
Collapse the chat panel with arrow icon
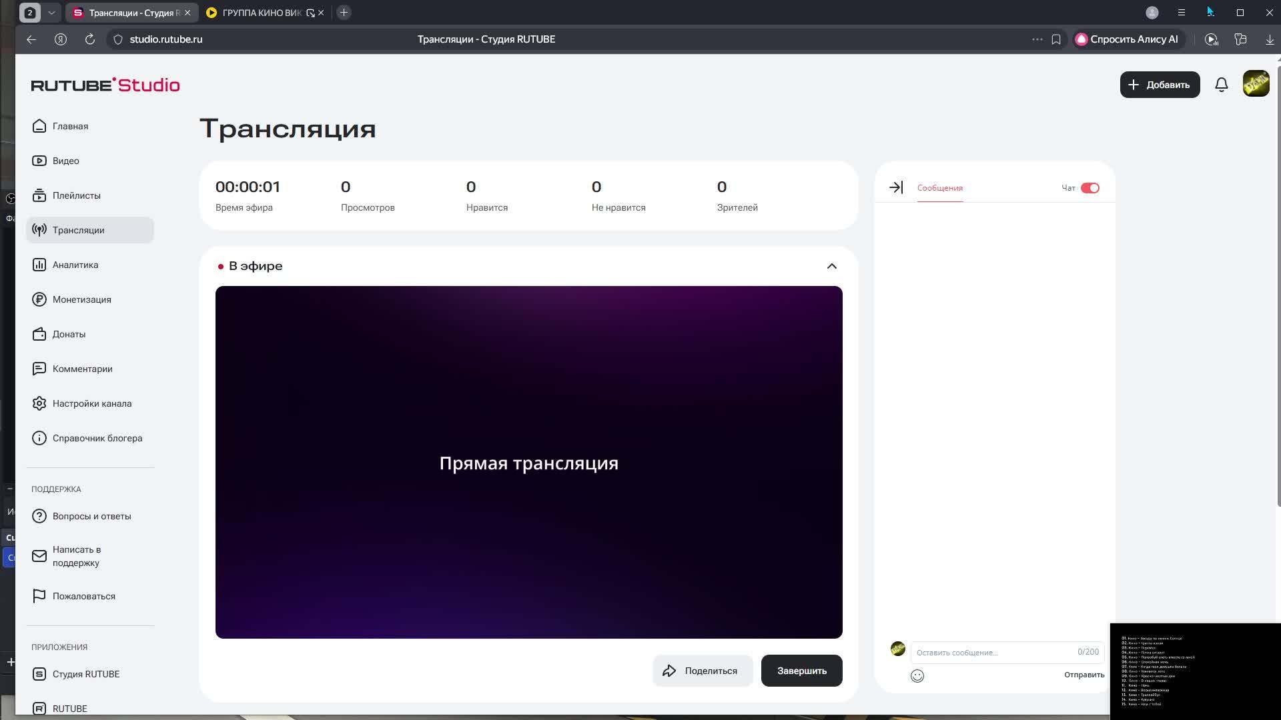[896, 187]
